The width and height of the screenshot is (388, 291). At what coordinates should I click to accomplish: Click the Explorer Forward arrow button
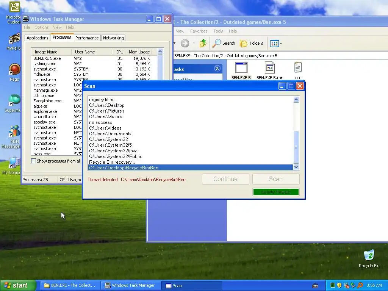click(185, 43)
